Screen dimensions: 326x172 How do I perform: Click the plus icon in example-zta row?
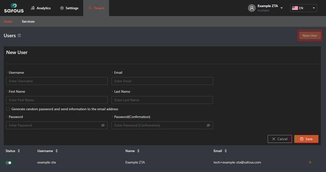pyautogui.click(x=310, y=162)
